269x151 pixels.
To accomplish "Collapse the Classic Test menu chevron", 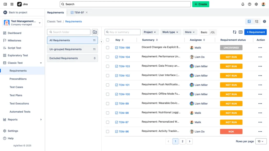I will pyautogui.click(x=41, y=63).
